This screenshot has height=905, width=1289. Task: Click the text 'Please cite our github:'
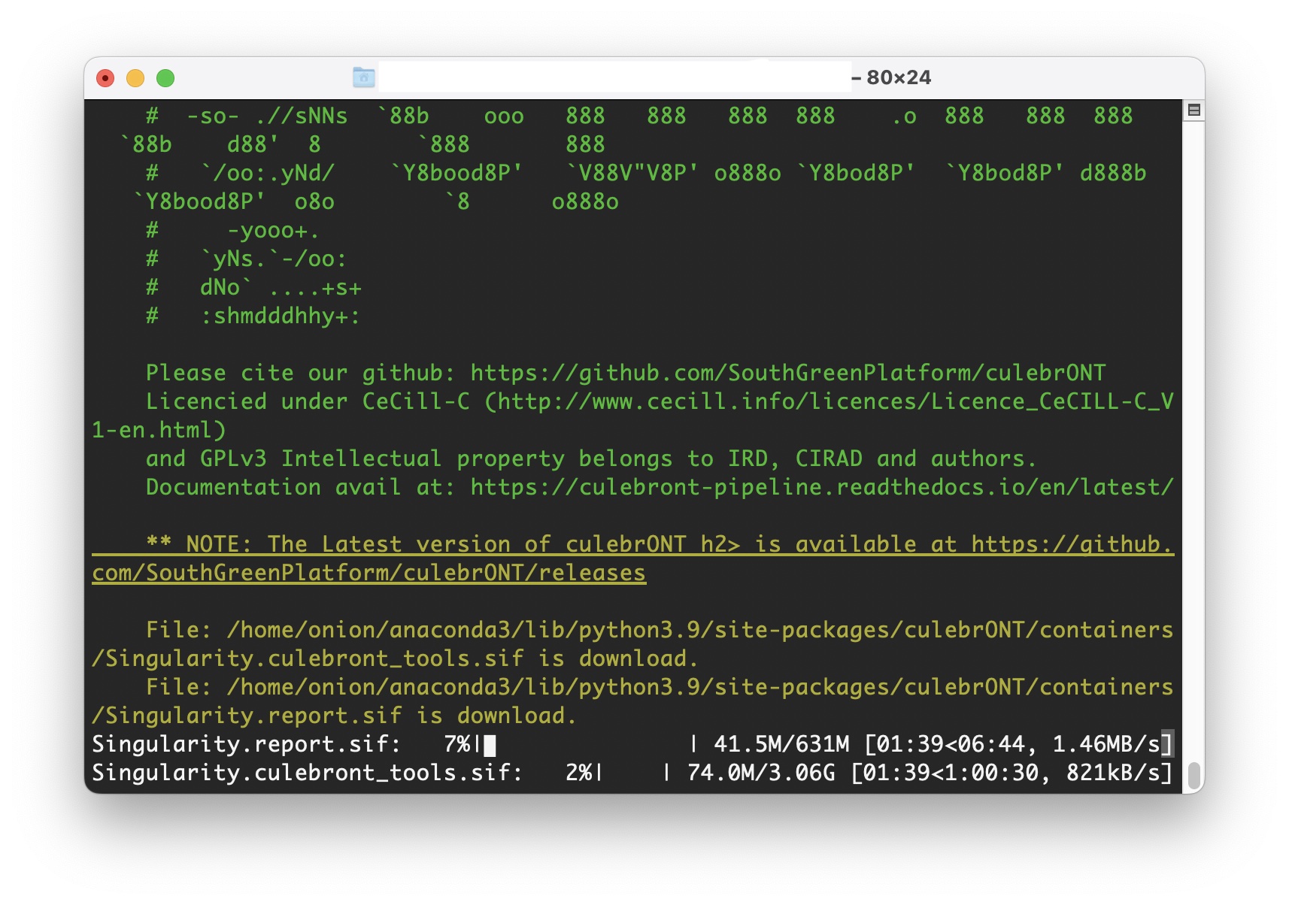301,373
